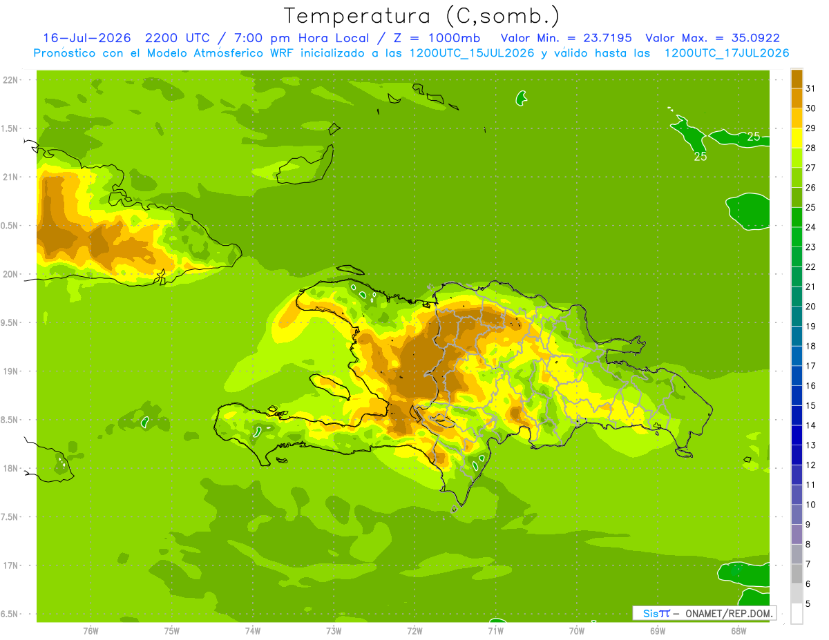The width and height of the screenshot is (829, 640).
Task: Click the 'Valor Max. = 35.0922' text
Action: [712, 38]
